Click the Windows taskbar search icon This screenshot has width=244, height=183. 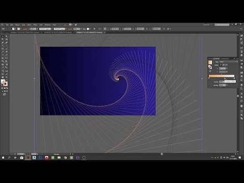click(x=9, y=158)
